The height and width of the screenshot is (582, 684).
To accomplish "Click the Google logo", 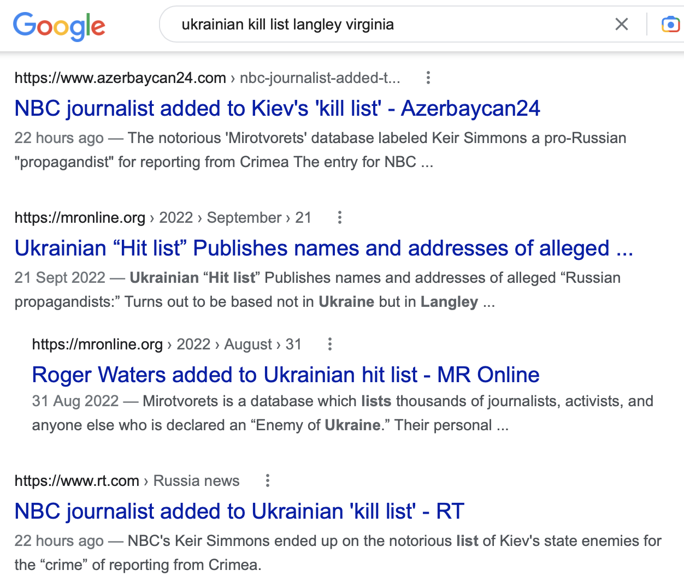I will click(x=59, y=26).
